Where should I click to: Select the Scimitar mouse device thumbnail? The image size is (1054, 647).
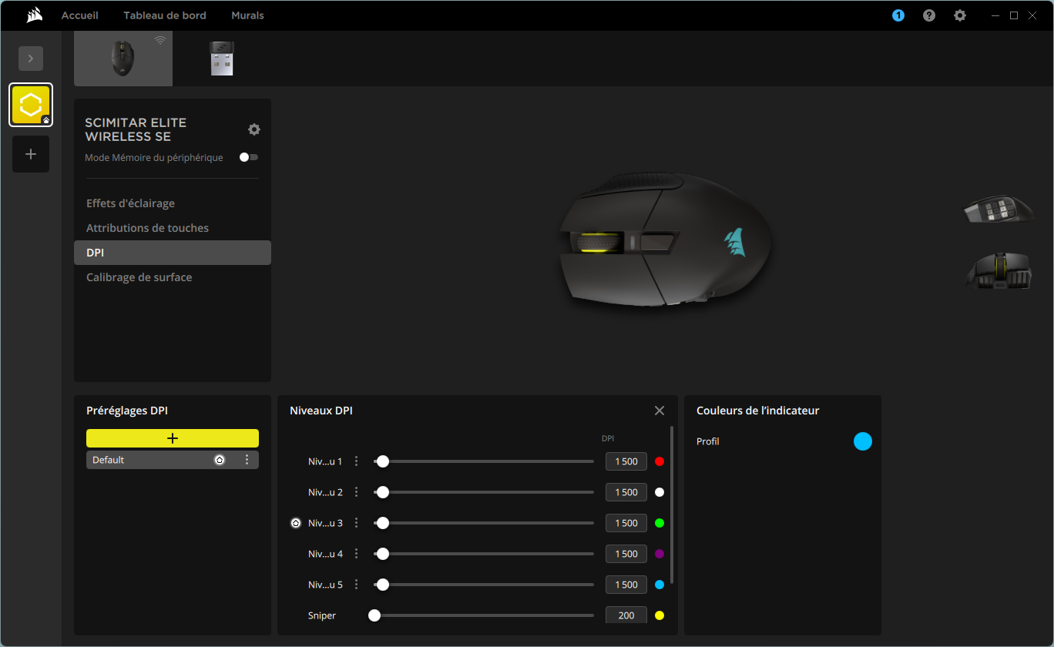click(123, 59)
